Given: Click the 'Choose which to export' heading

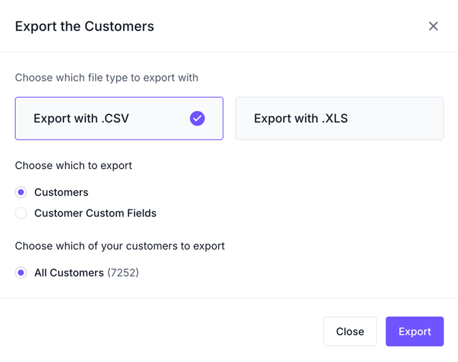Looking at the screenshot, I should click(x=73, y=166).
